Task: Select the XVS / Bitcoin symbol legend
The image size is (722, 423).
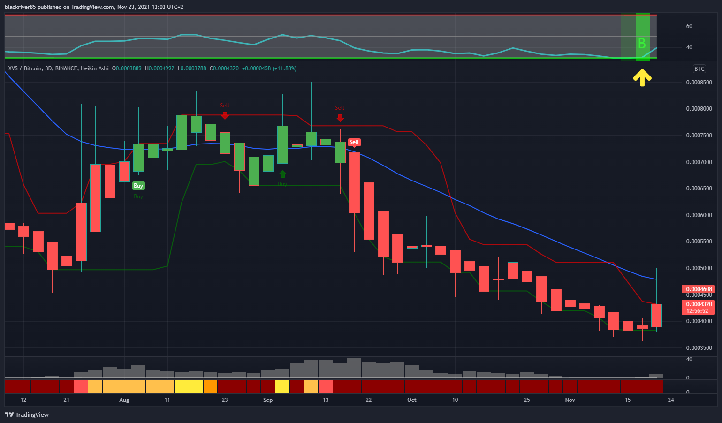Action: 58,68
